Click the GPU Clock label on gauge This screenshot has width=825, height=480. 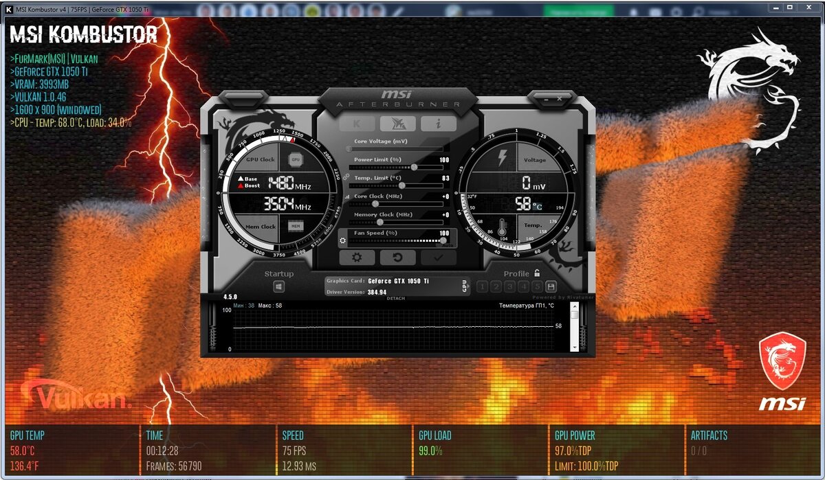click(261, 159)
